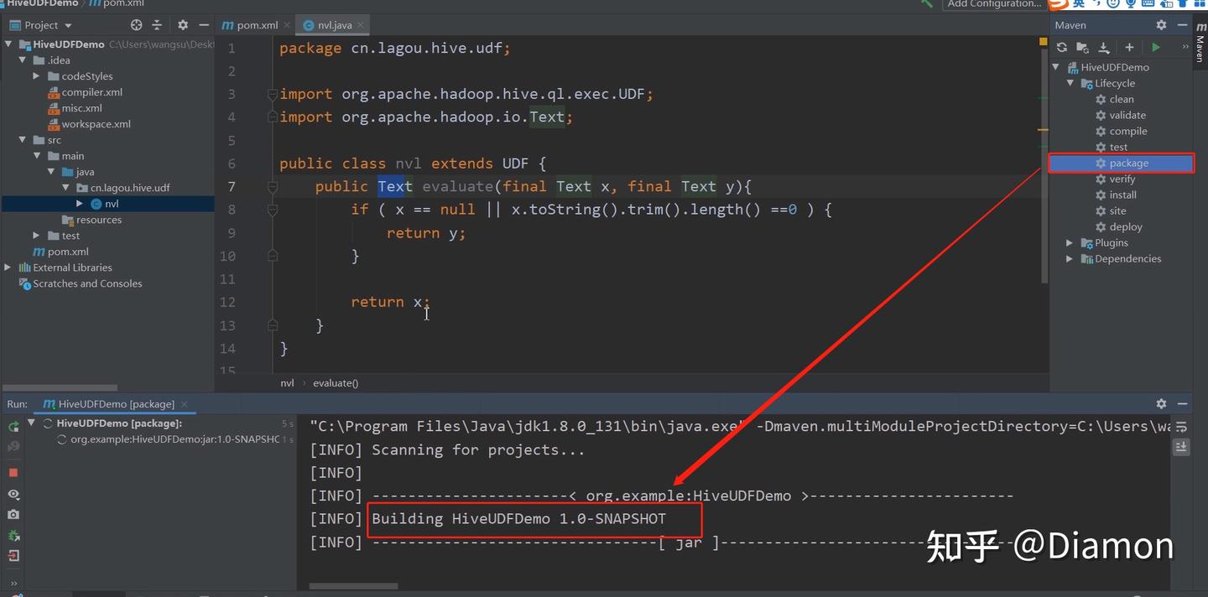Select pom.xml in Project tree

coord(68,252)
